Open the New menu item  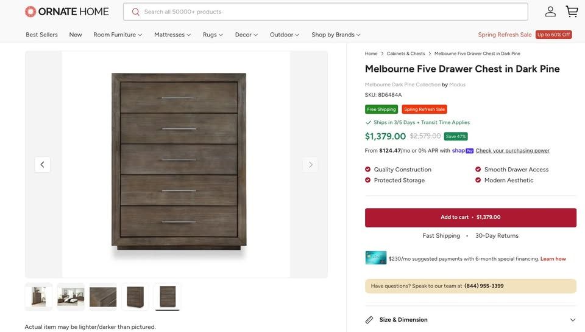(76, 35)
